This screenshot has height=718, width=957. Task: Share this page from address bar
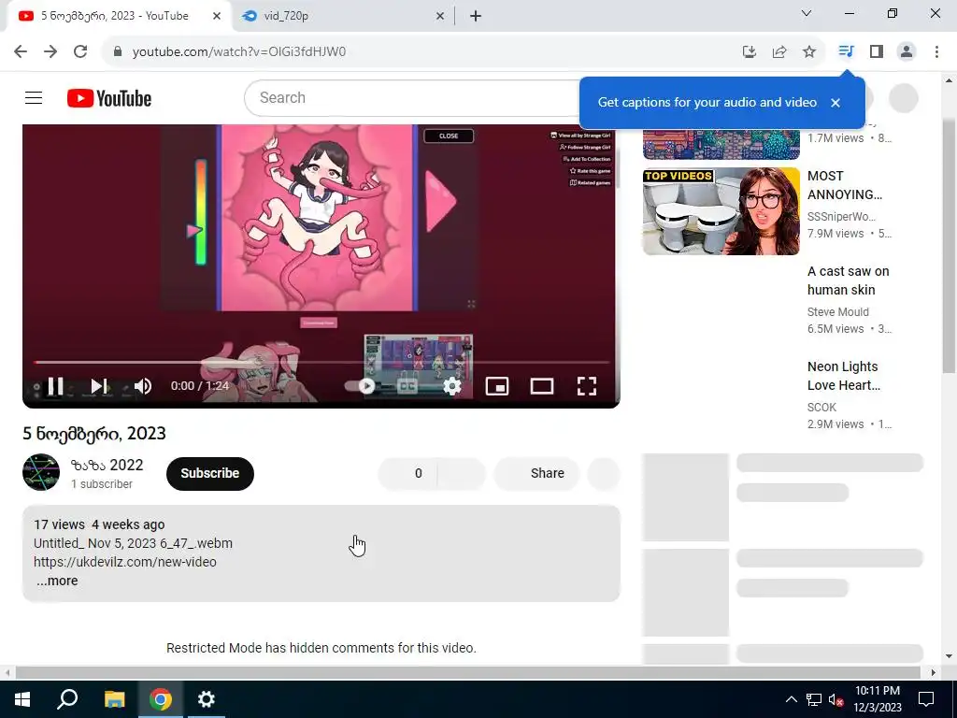click(x=779, y=51)
